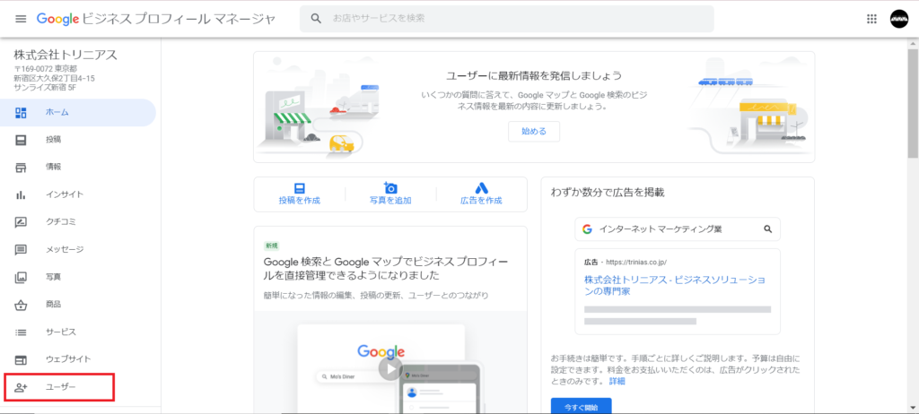Screen dimensions: 919x414
Task: Click the メッセージ chat icon
Action: tap(21, 249)
